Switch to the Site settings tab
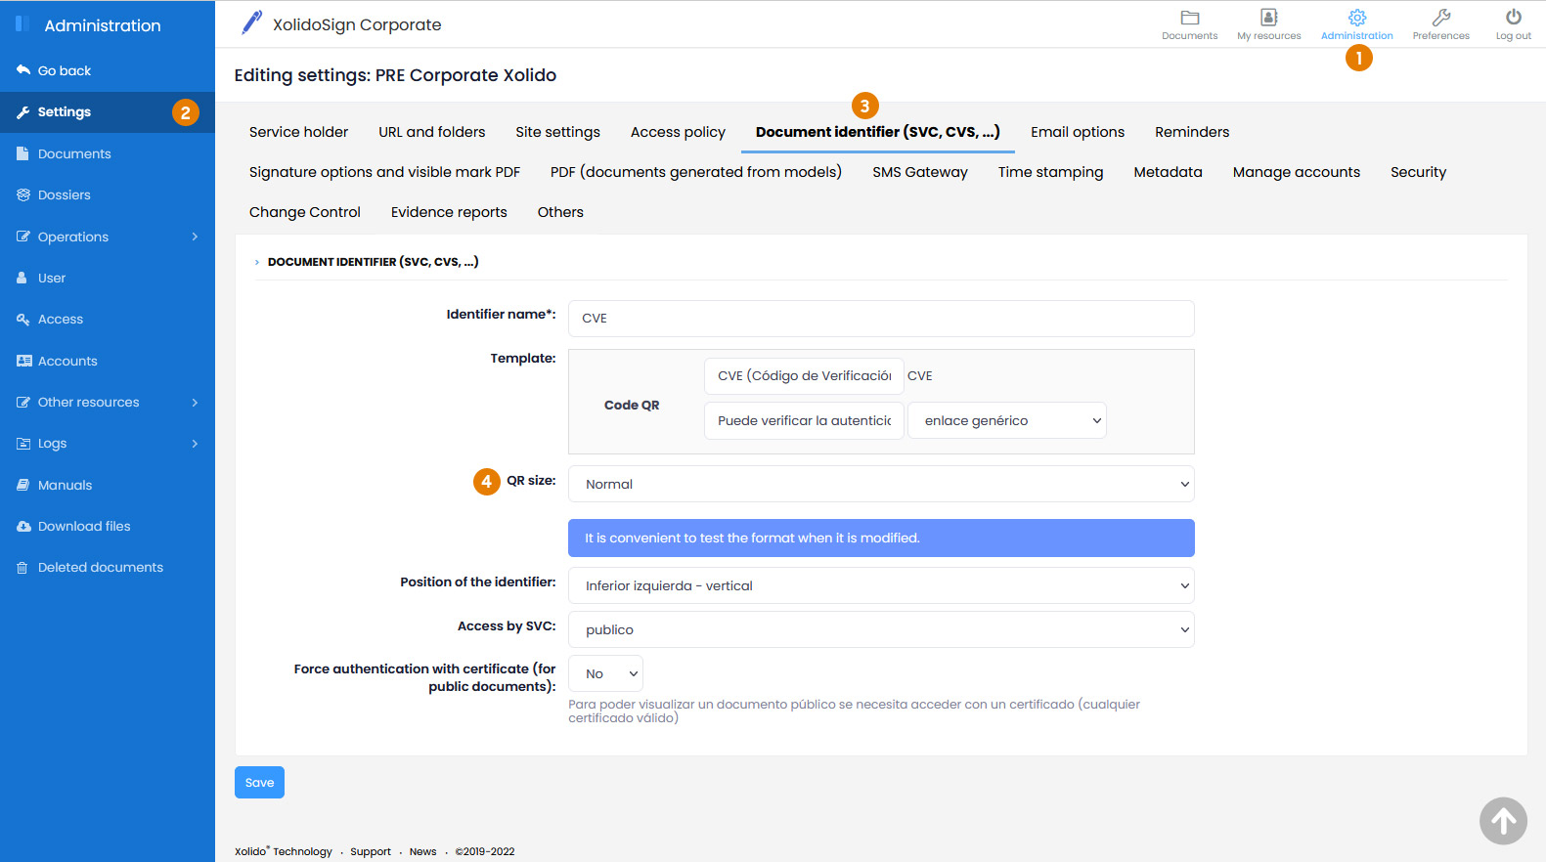The width and height of the screenshot is (1546, 862). point(558,132)
